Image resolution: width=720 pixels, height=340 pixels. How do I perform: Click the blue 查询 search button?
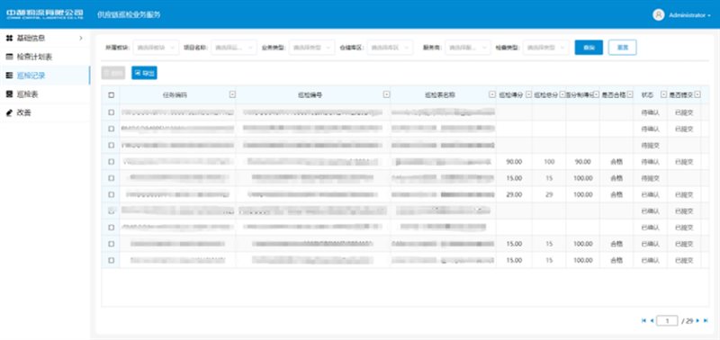(x=589, y=48)
